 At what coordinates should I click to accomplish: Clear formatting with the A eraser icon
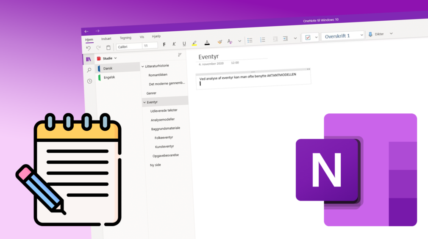coord(230,41)
